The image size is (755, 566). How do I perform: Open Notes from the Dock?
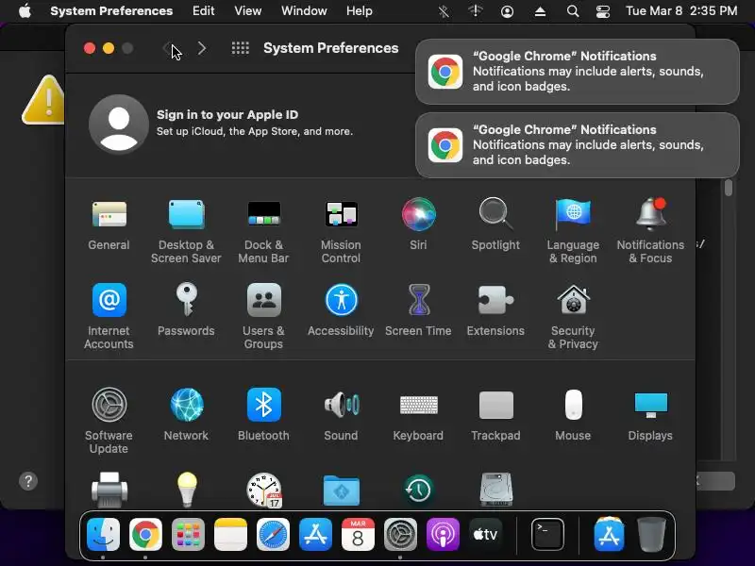[230, 534]
